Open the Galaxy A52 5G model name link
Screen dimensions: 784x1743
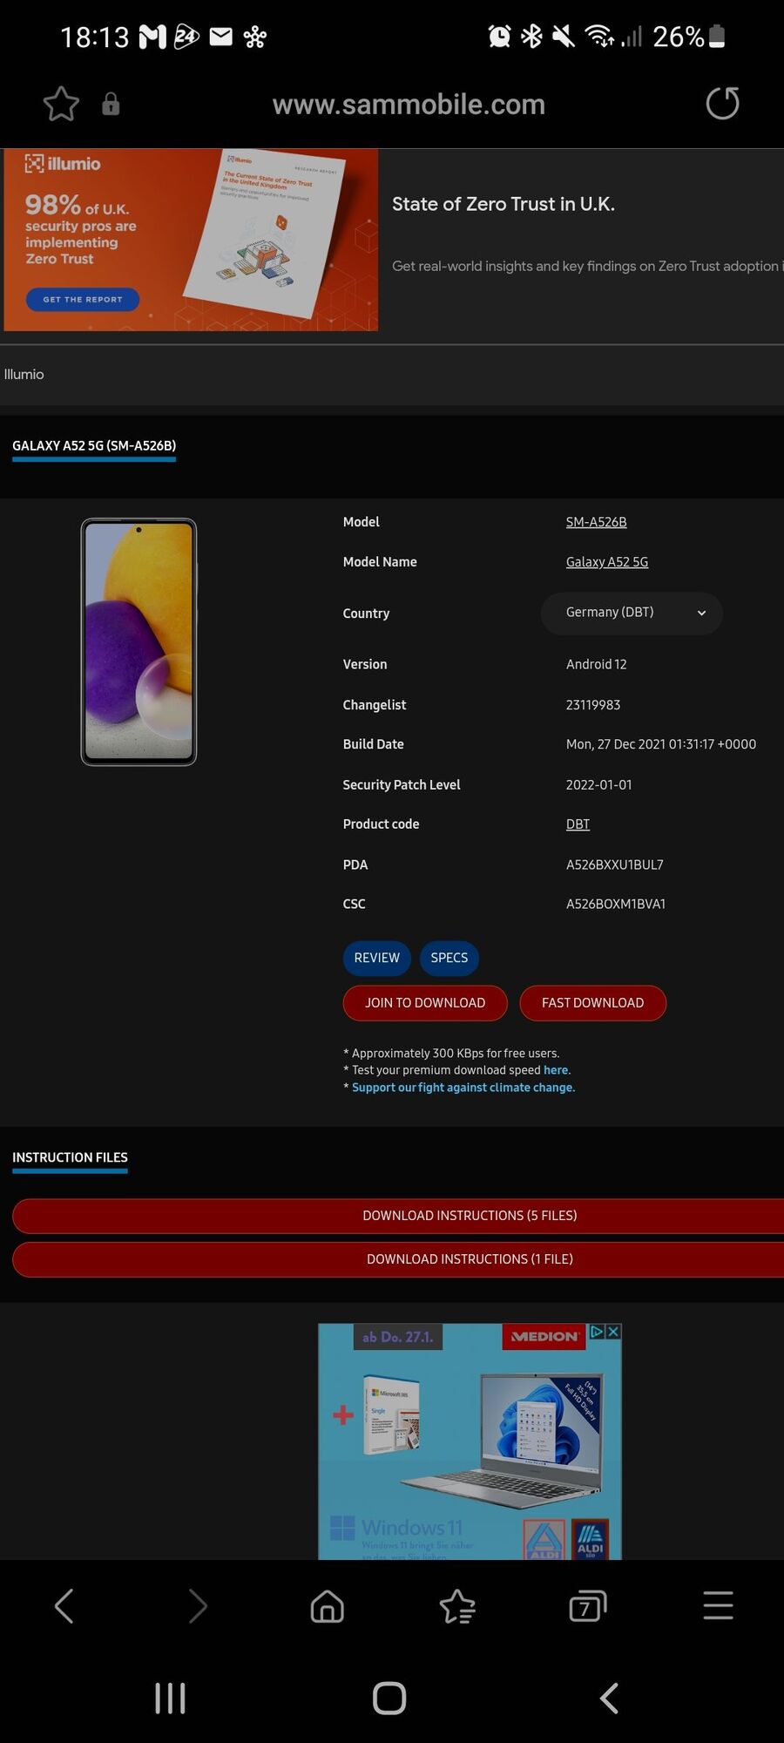[606, 562]
